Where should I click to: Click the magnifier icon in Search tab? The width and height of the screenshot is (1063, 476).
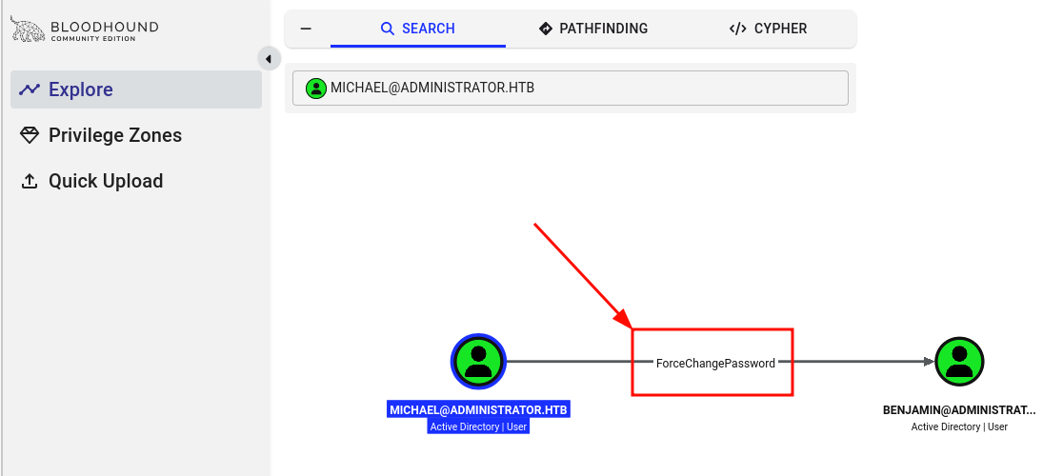tap(387, 29)
